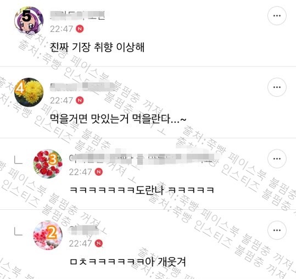Select the comment text 진짜 기장 취향 이상해
The image size is (296, 279).
tap(97, 47)
